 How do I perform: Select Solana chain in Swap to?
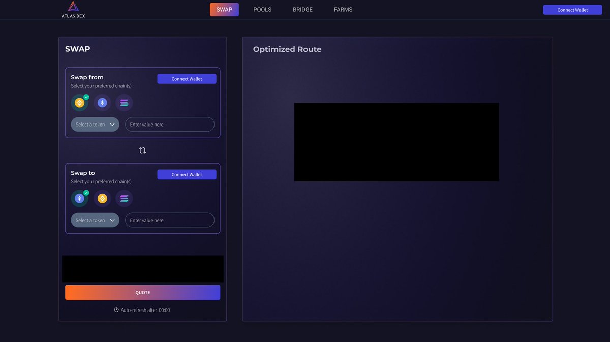pos(124,198)
